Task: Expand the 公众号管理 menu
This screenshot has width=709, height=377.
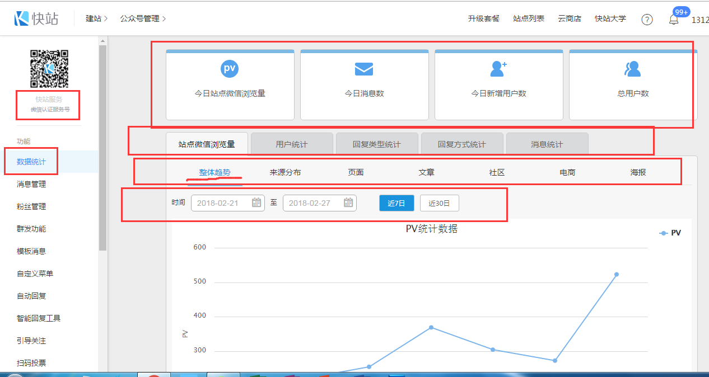Action: 143,19
